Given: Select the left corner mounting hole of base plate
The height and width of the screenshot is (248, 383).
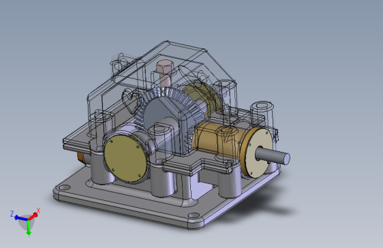Looking at the screenshot, I should [65, 187].
